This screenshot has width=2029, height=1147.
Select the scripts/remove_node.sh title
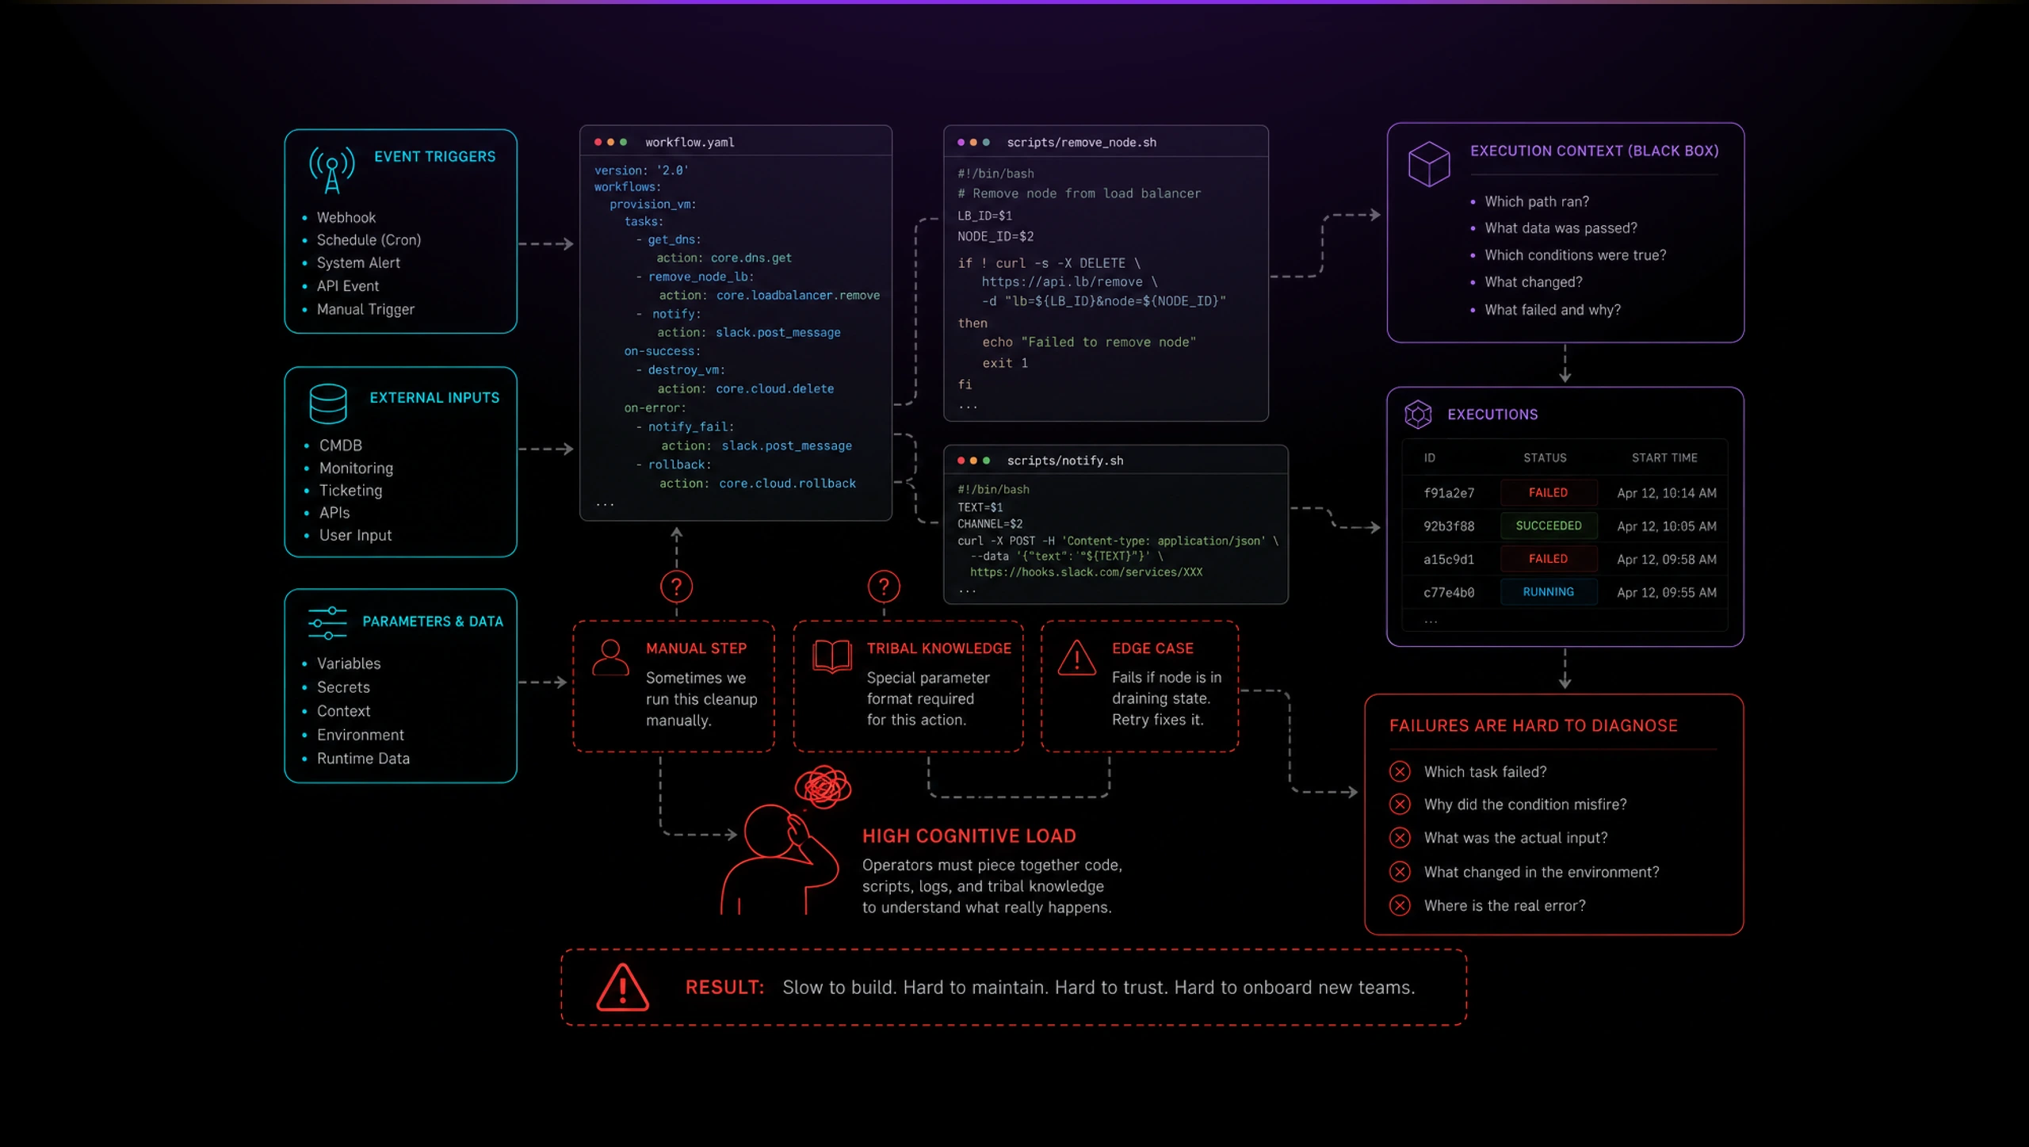1081,143
